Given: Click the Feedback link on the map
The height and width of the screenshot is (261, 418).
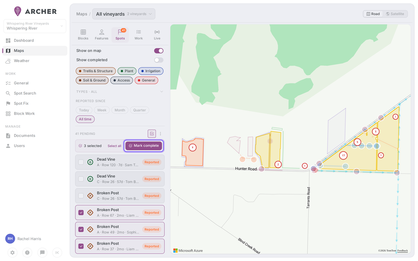Looking at the screenshot, I should (x=403, y=251).
